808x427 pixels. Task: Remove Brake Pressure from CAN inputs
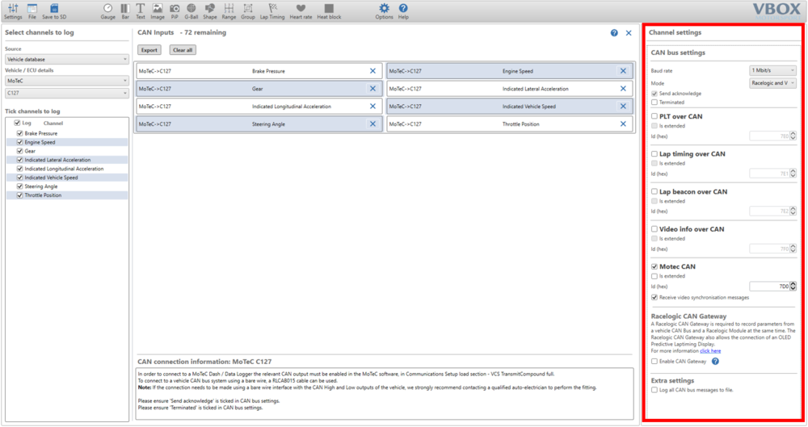[372, 71]
